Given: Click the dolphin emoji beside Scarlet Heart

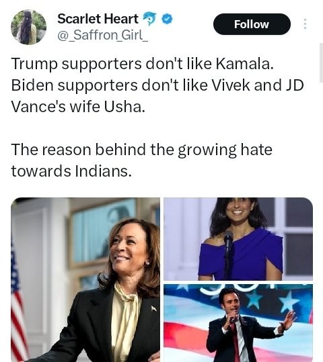Looking at the screenshot, I should coord(149,19).
